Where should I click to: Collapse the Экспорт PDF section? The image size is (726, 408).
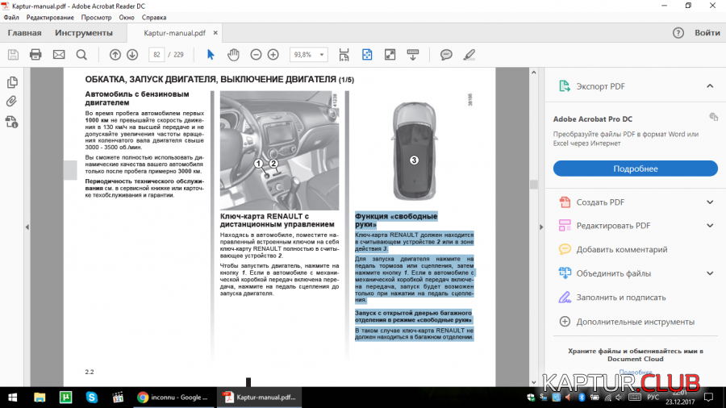tap(710, 86)
